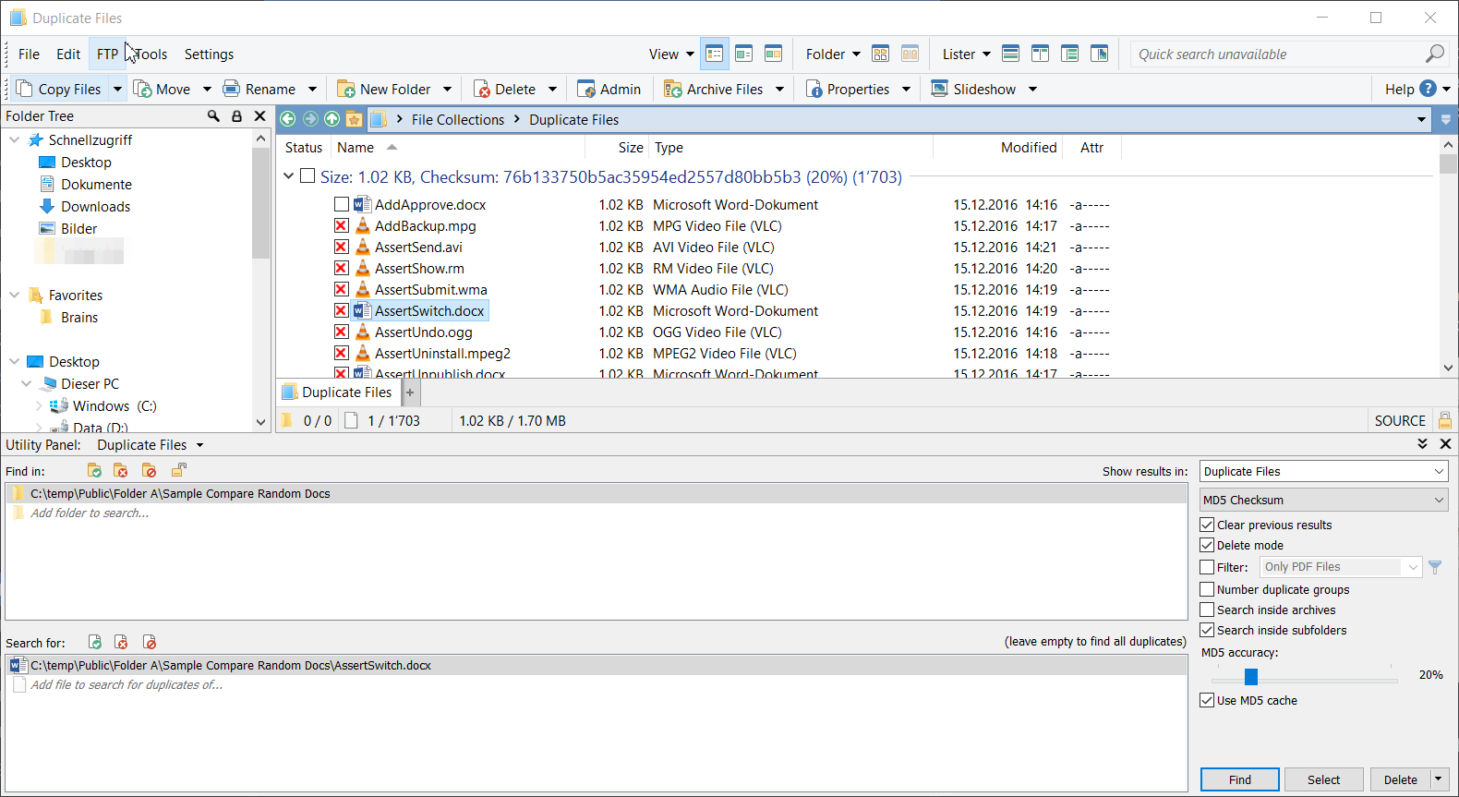Sort file list by Name column
This screenshot has height=797, width=1459.
(356, 147)
